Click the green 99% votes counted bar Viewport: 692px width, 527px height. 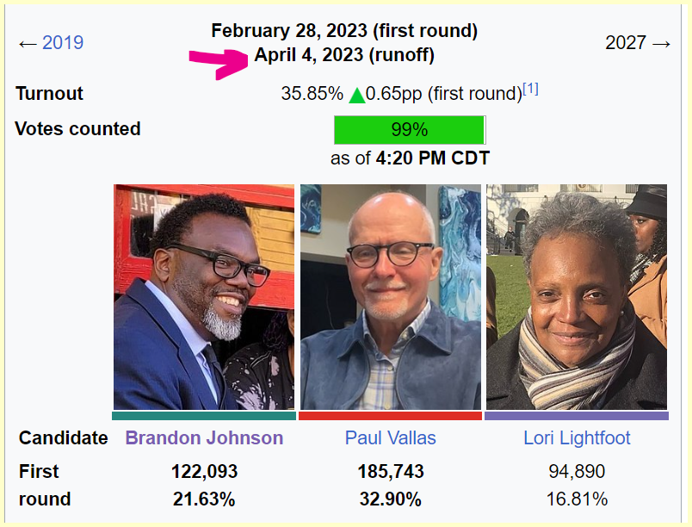click(410, 130)
